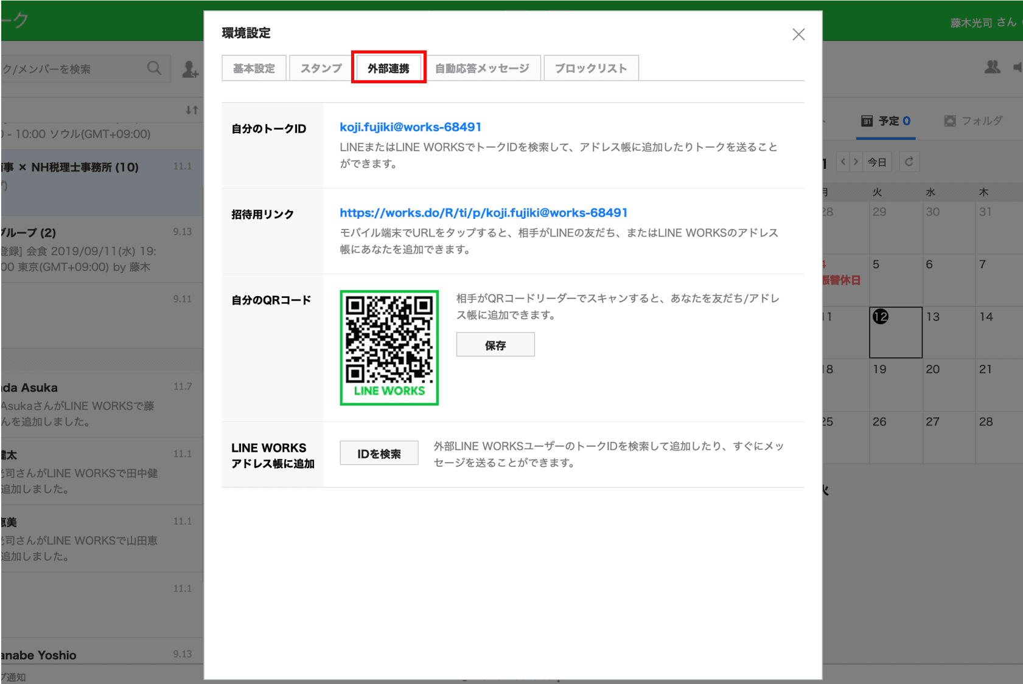Select the 外部連携 tab
The width and height of the screenshot is (1023, 684).
pos(388,68)
